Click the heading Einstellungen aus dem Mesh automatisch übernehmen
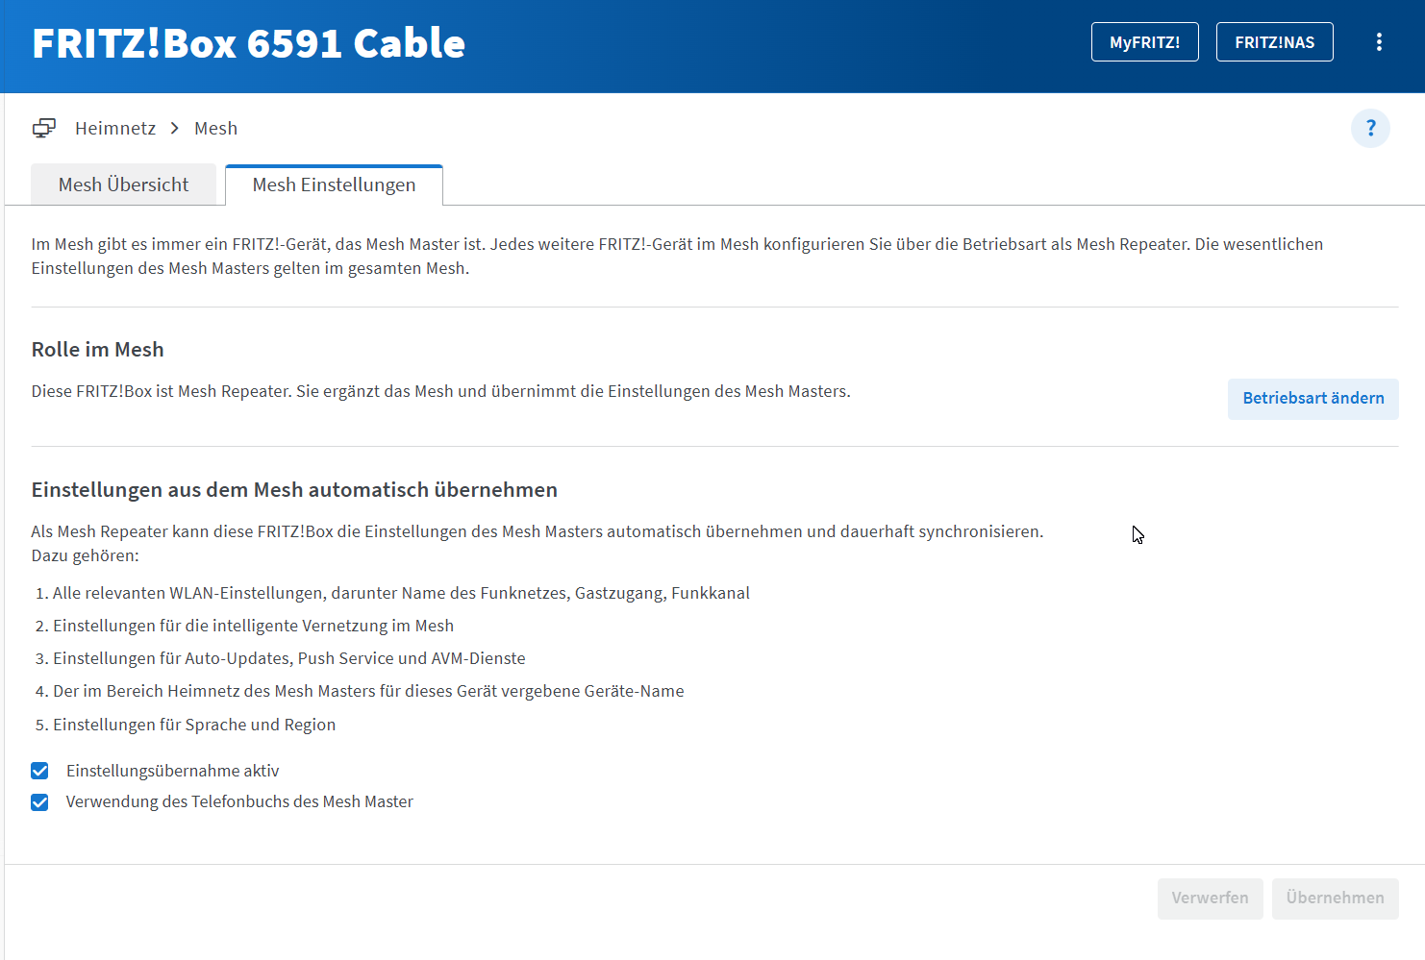This screenshot has height=960, width=1425. click(x=294, y=490)
